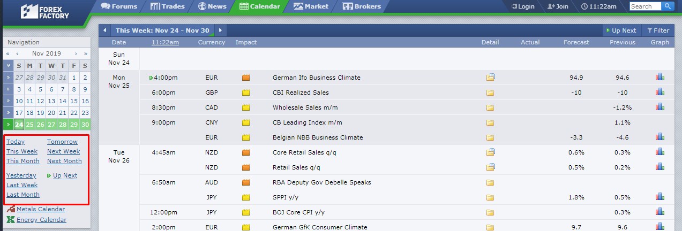This screenshot has height=231, width=682.
Task: Expand week row starting Nov 17
Action: (8, 113)
